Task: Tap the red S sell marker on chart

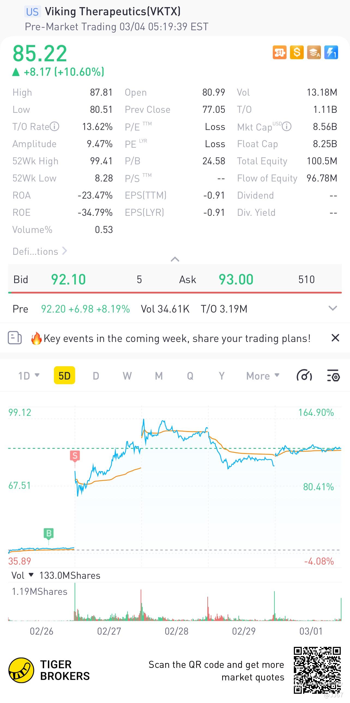Action: point(75,456)
